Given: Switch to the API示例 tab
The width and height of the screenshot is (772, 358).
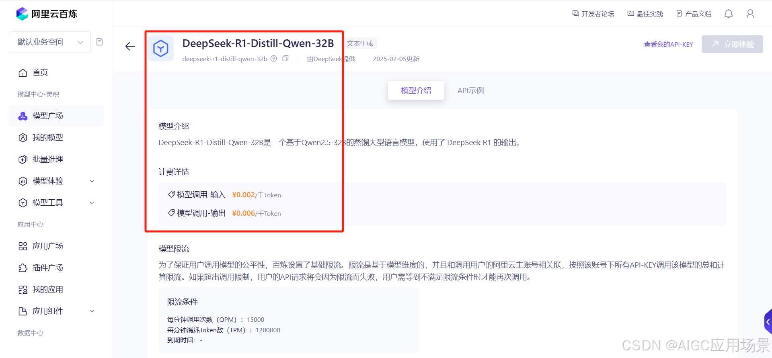Looking at the screenshot, I should [x=471, y=91].
